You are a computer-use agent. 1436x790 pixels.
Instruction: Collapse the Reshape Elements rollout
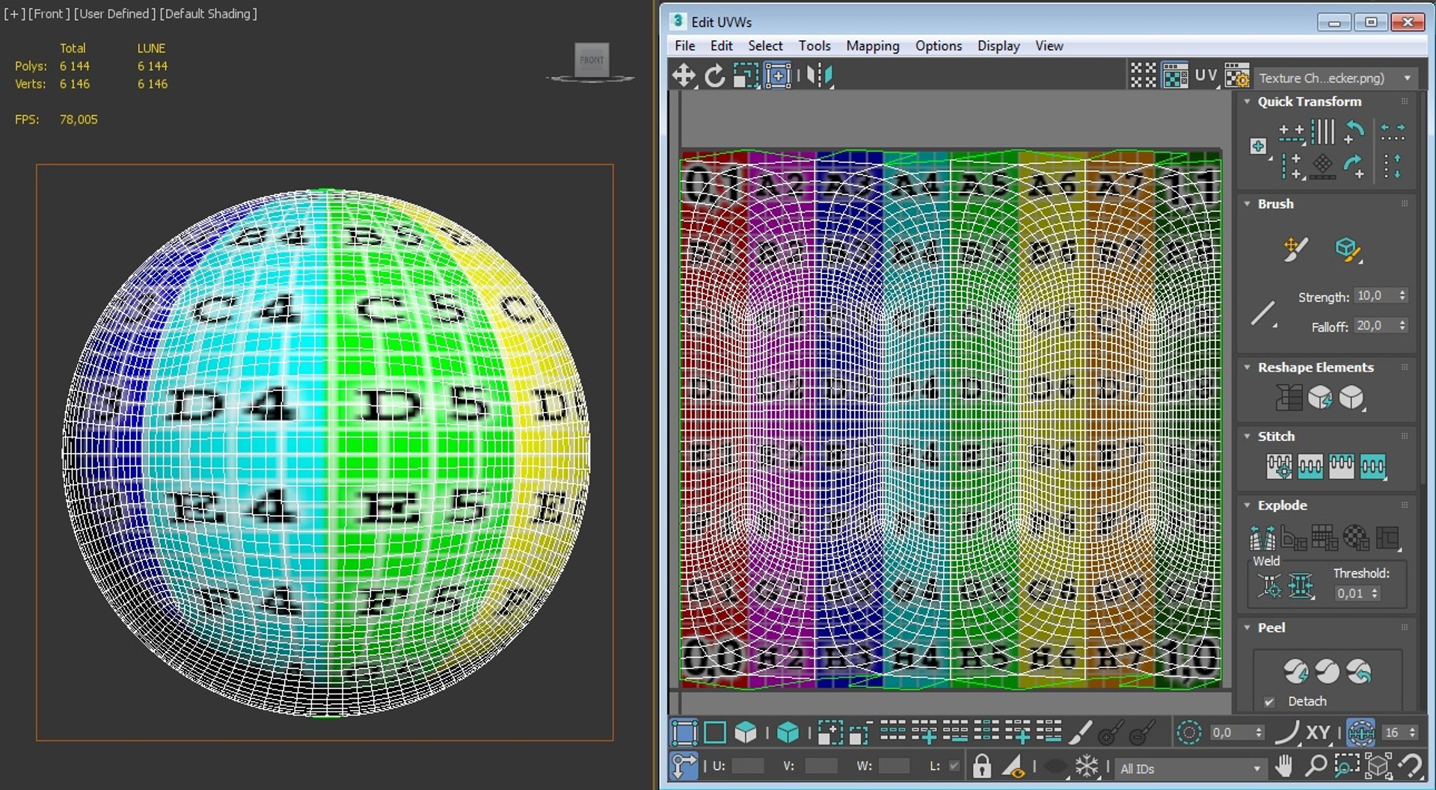tap(1247, 368)
